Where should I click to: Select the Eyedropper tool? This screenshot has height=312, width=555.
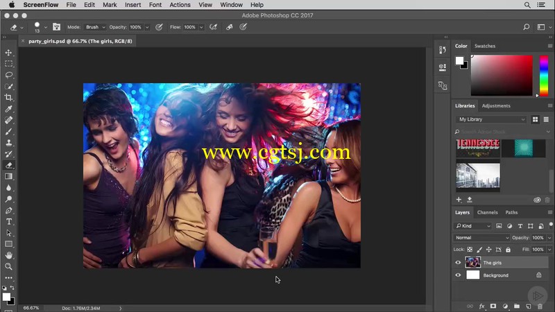8,109
